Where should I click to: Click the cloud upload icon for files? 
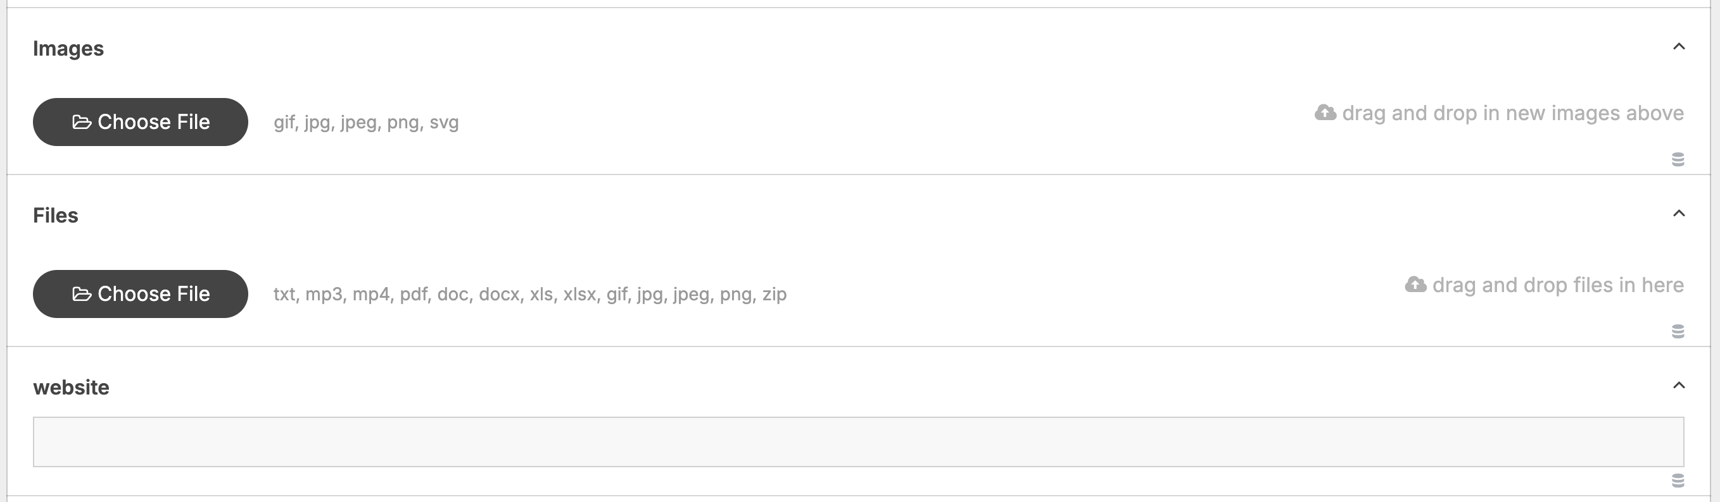pyautogui.click(x=1415, y=285)
